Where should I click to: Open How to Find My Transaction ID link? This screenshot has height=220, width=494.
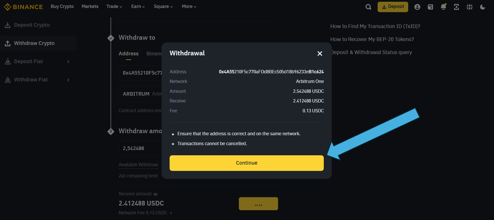click(x=375, y=26)
